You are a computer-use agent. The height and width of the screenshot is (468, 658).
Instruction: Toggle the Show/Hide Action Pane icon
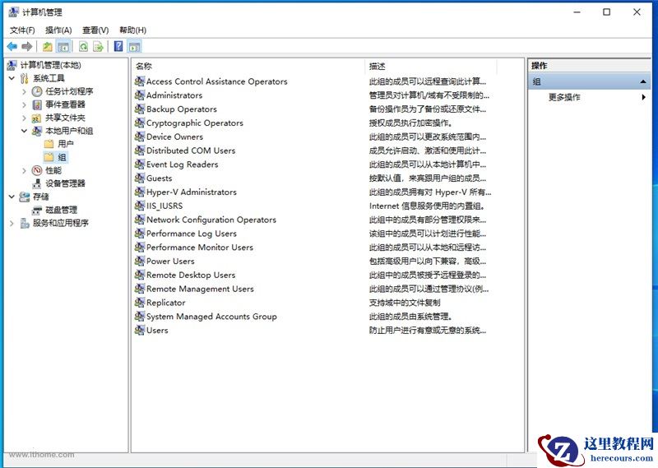pos(134,46)
